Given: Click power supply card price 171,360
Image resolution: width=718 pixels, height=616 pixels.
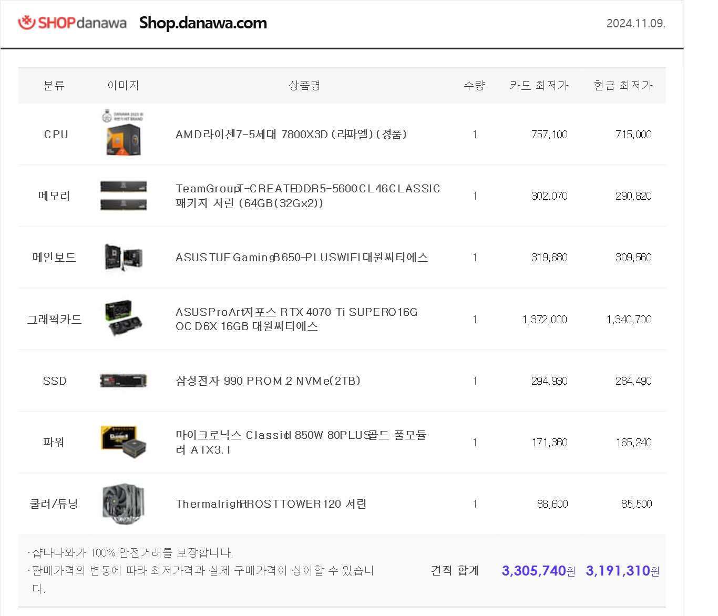Looking at the screenshot, I should (x=549, y=443).
